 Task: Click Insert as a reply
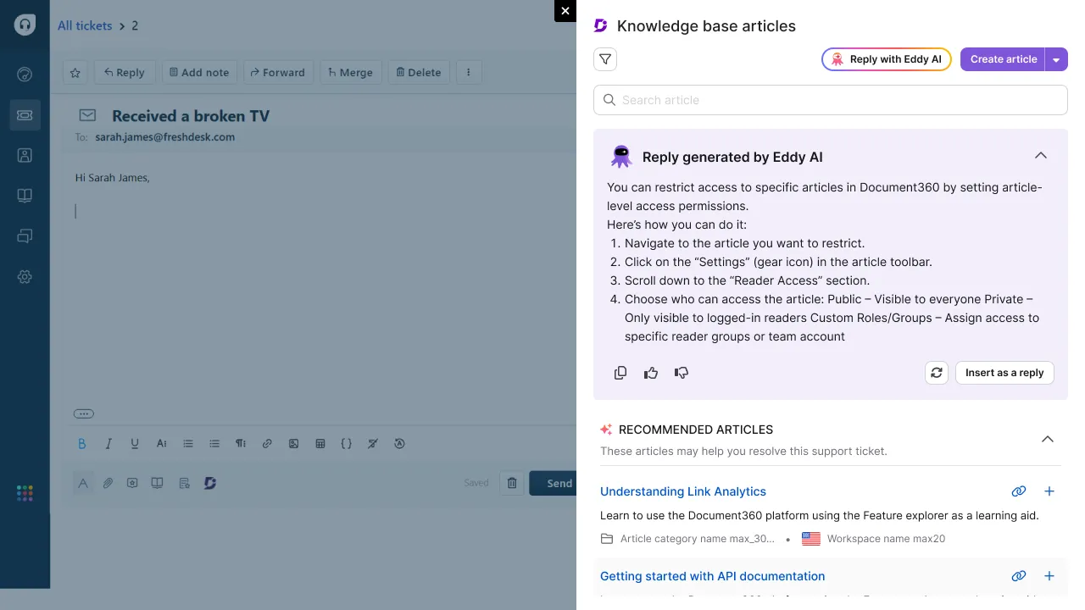(1004, 373)
